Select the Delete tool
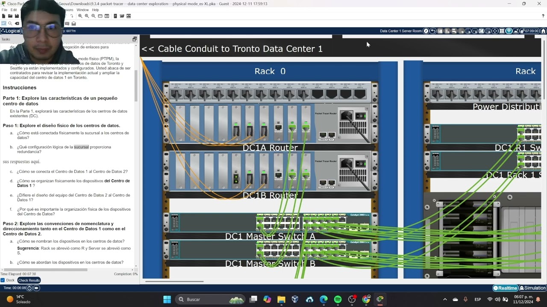Screen dimensions: 547x307 pyautogui.click(x=17, y=23)
